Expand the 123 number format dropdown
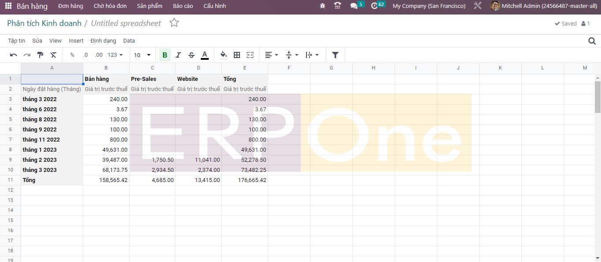This screenshot has width=601, height=262. (115, 55)
